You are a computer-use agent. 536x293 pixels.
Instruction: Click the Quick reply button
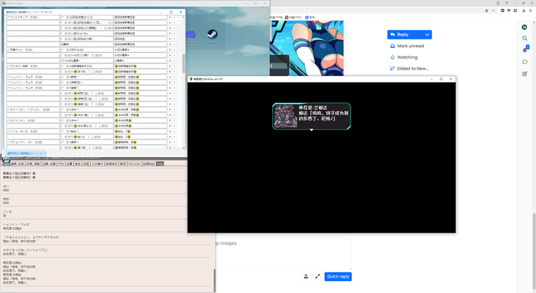coord(338,276)
